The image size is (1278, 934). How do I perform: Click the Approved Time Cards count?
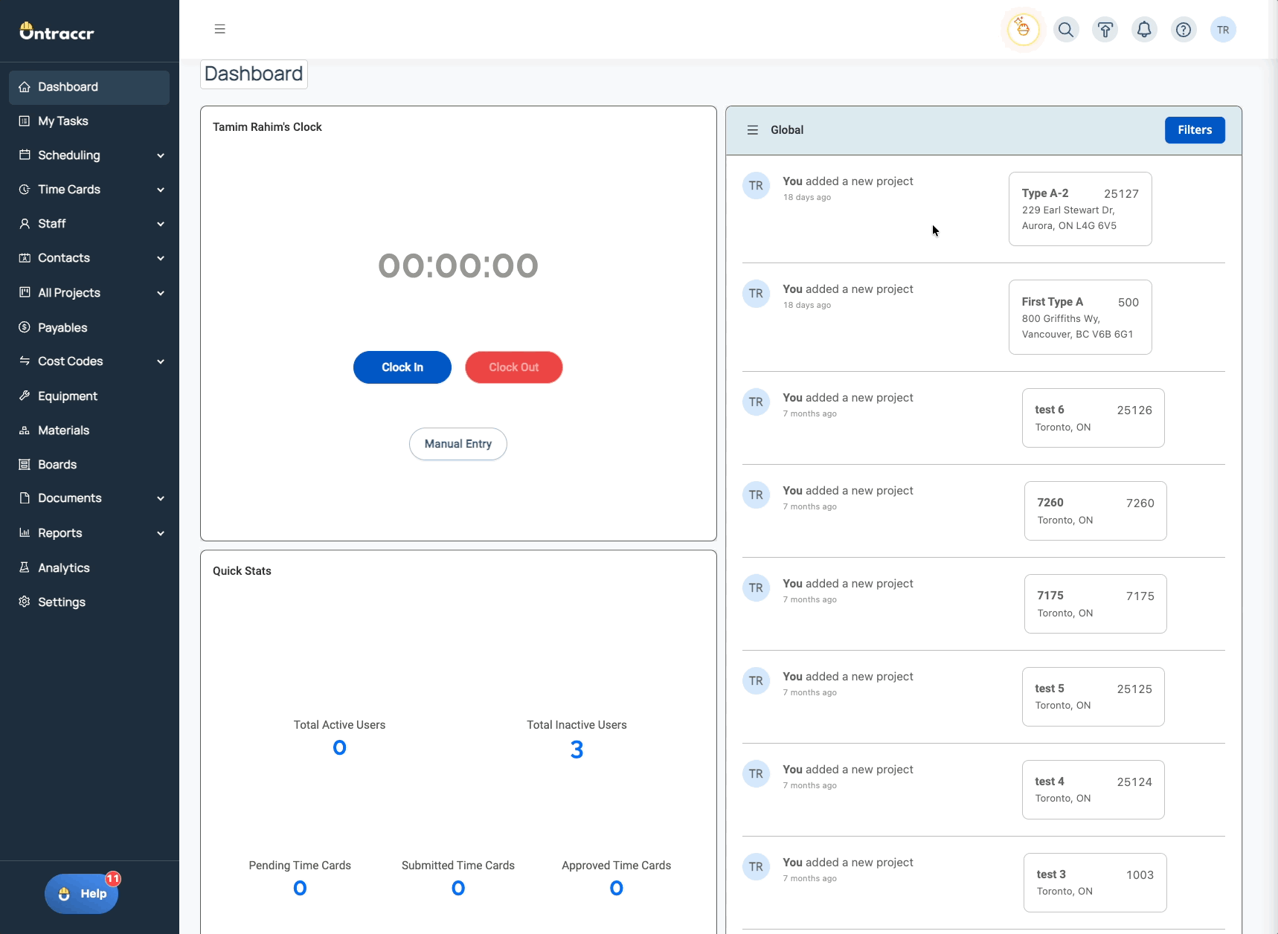point(617,889)
